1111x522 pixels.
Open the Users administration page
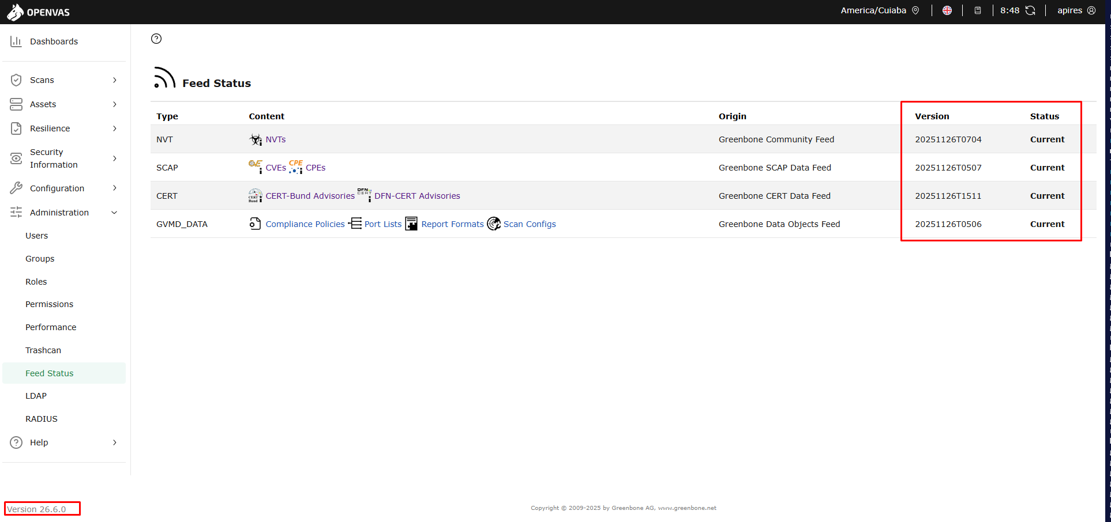[x=37, y=236]
